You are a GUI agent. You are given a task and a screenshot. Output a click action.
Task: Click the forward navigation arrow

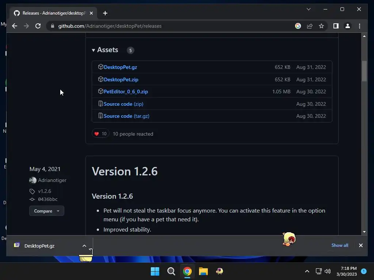(26, 26)
